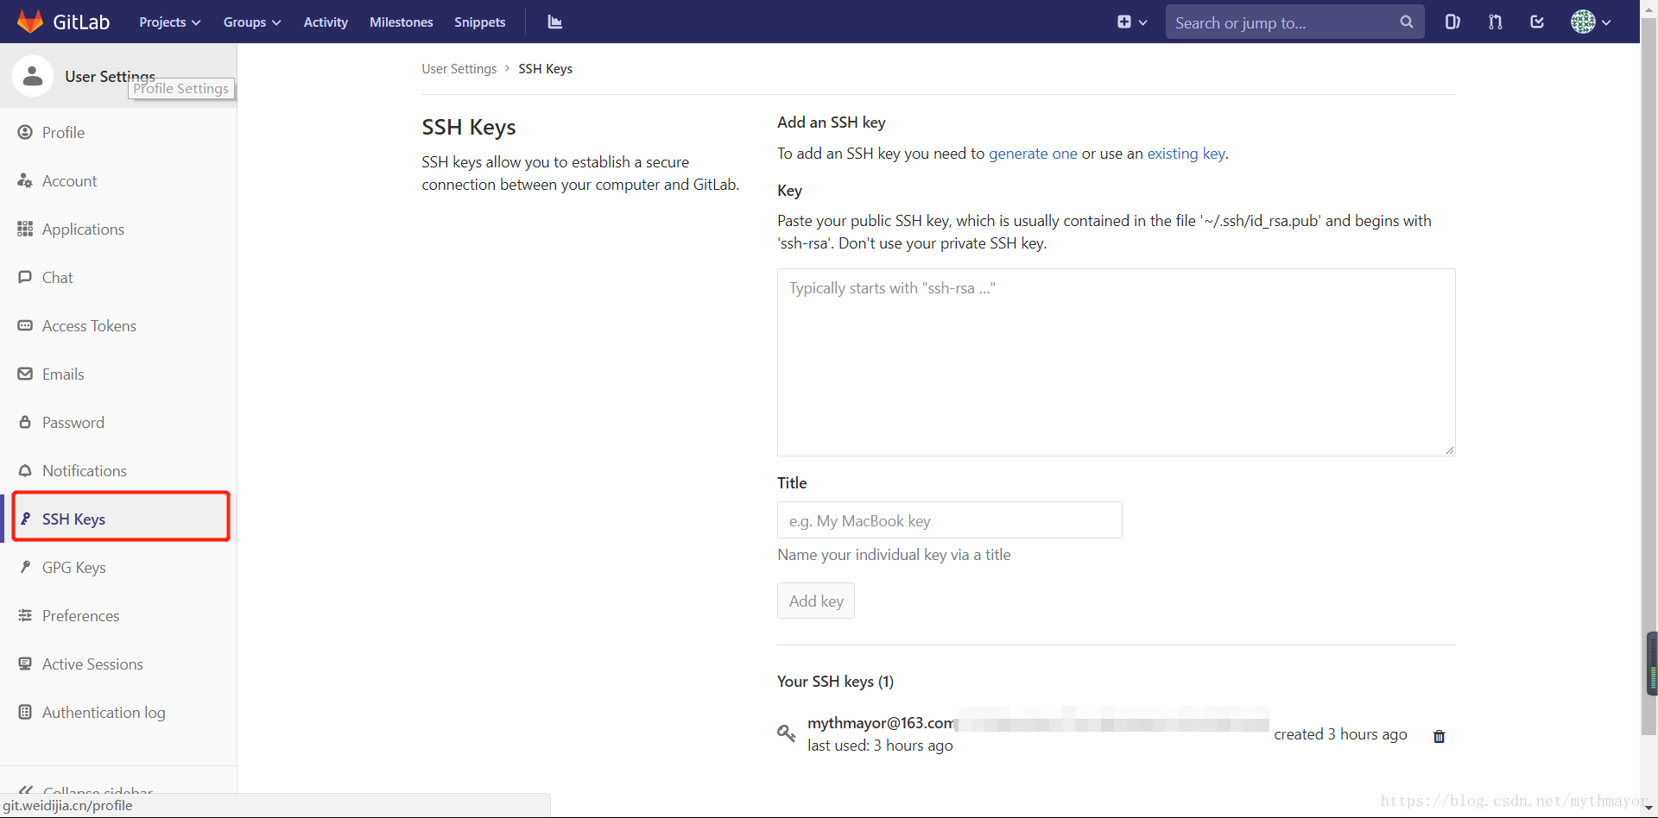This screenshot has height=818, width=1658.
Task: Click 'last used: 3 hours ago' text
Action: (880, 746)
